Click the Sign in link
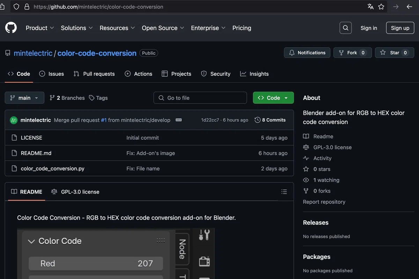Viewport: 419px width, 279px height. pyautogui.click(x=369, y=28)
